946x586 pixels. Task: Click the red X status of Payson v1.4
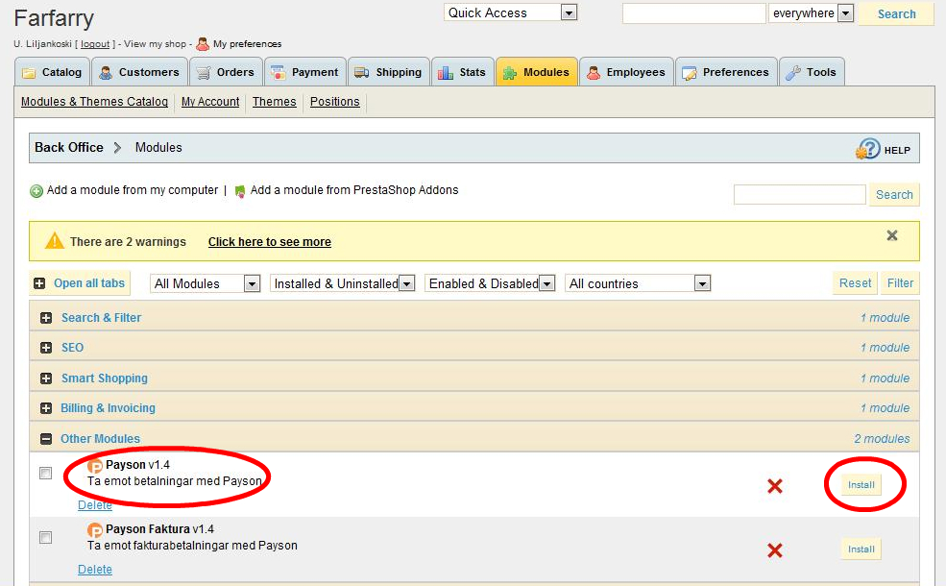[775, 486]
